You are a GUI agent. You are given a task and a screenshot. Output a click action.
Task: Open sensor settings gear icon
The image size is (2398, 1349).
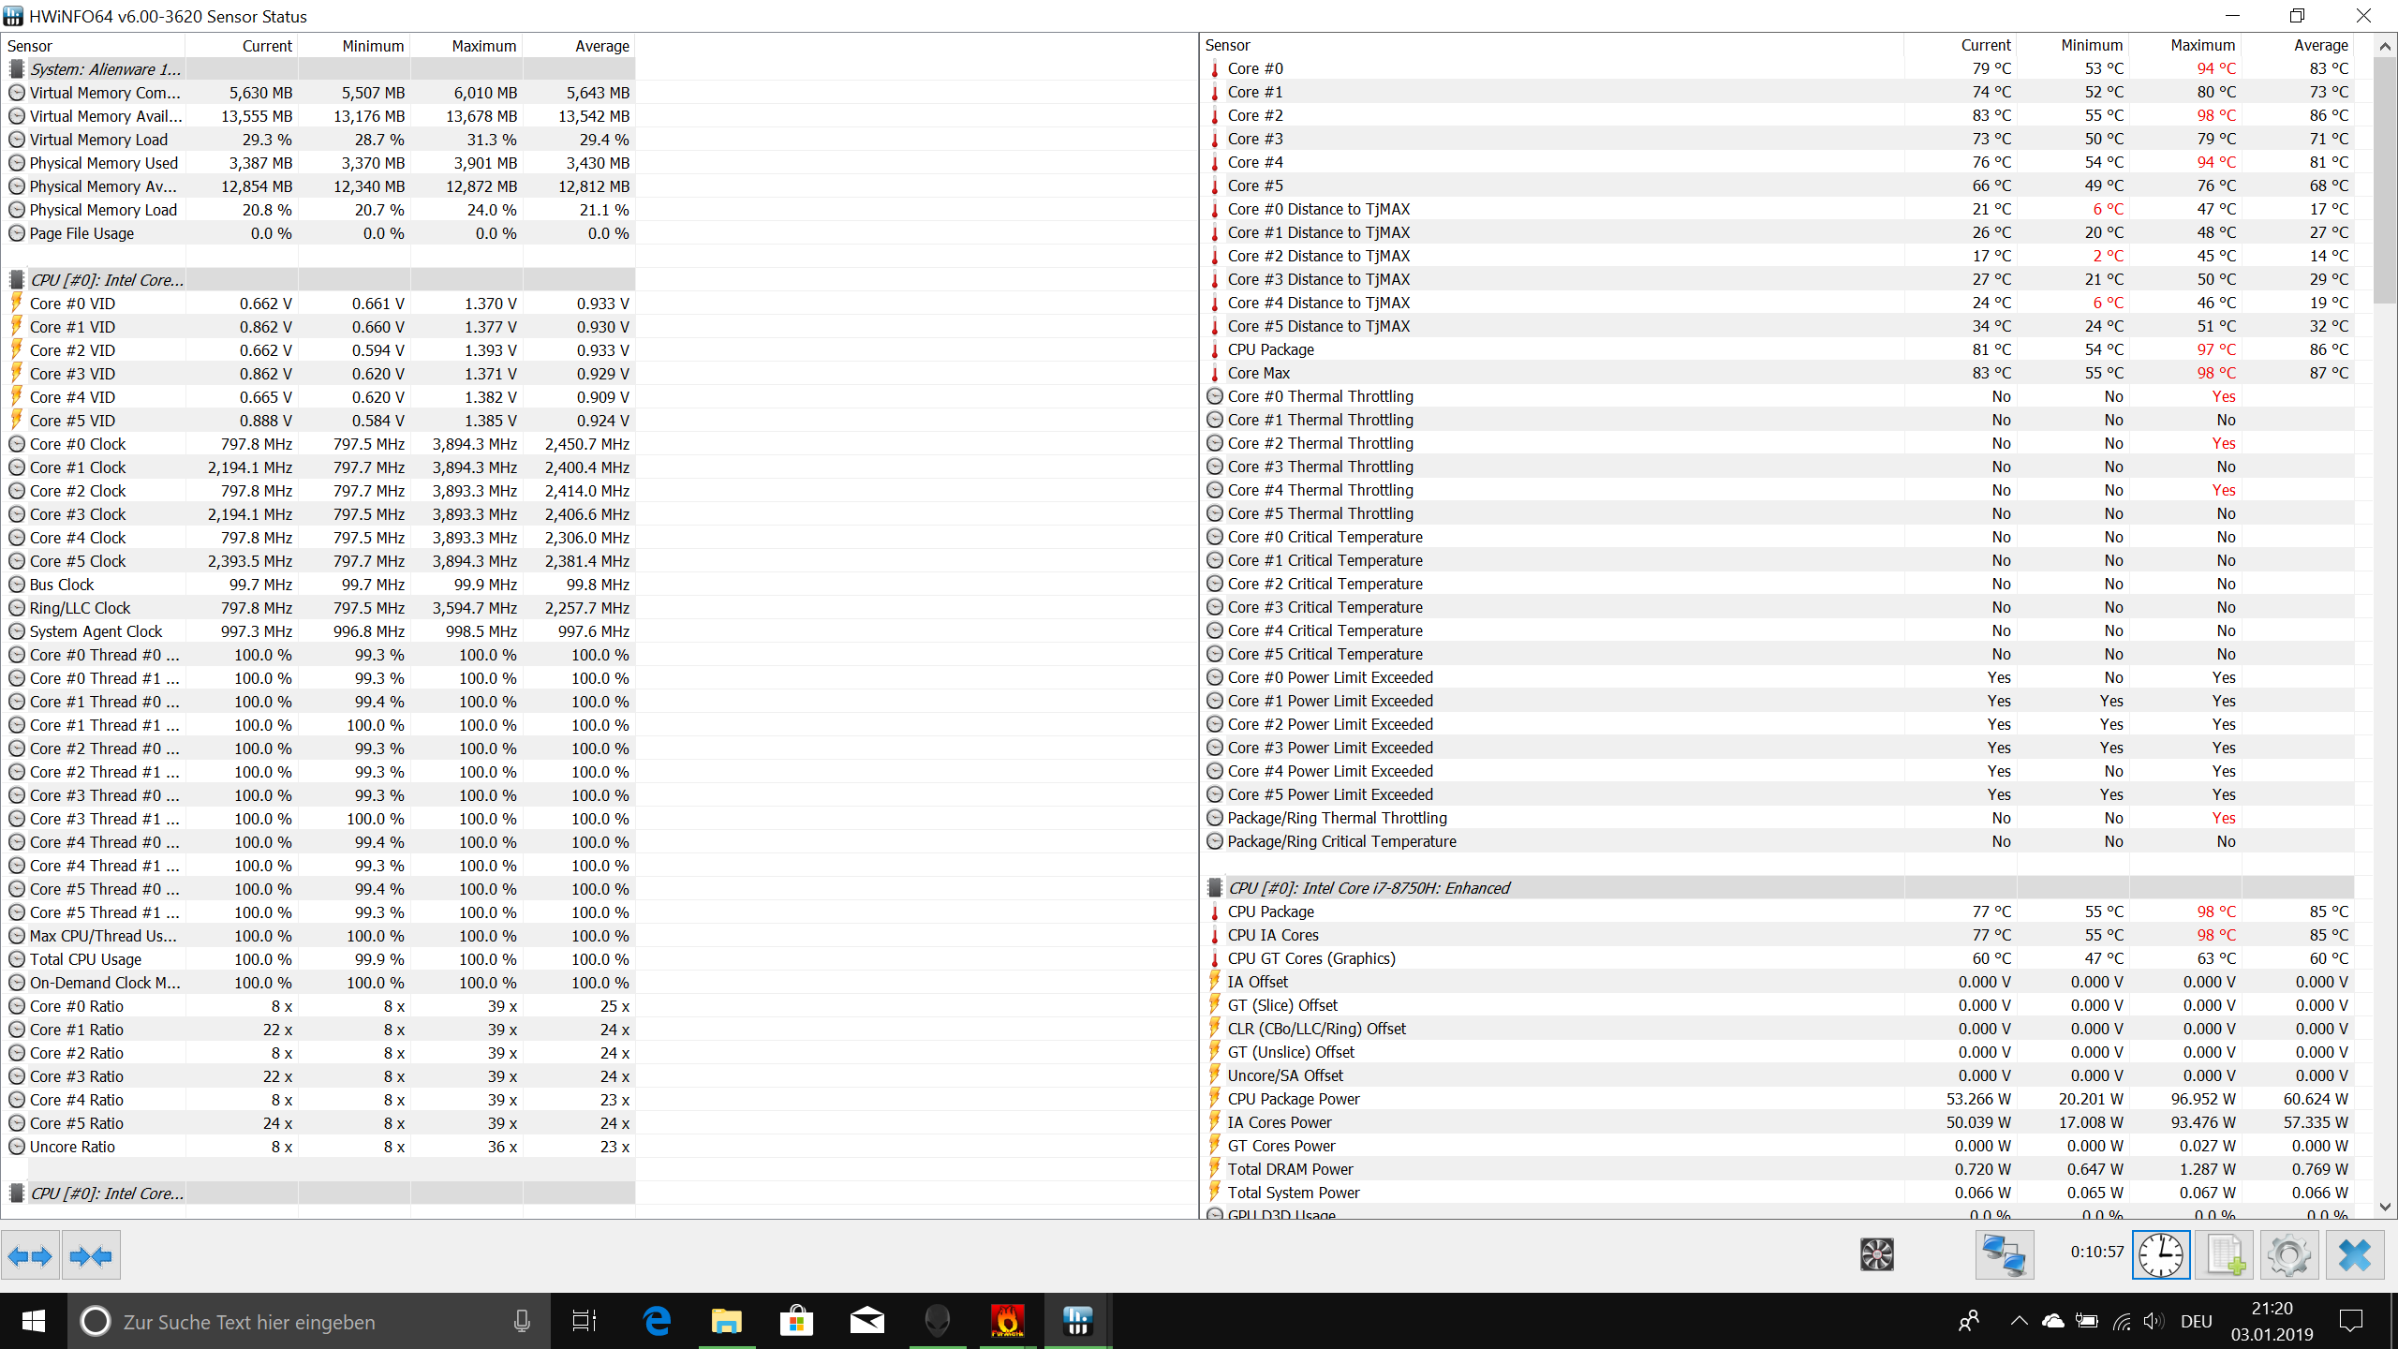[x=2289, y=1255]
